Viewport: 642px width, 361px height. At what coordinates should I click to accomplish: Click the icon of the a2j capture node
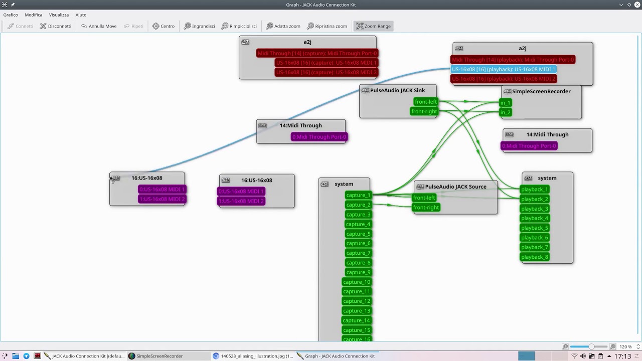pyautogui.click(x=245, y=42)
